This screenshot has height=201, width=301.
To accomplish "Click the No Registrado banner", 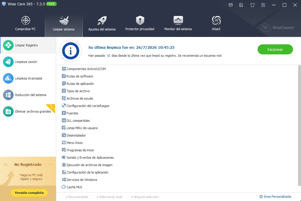I will [28, 171].
